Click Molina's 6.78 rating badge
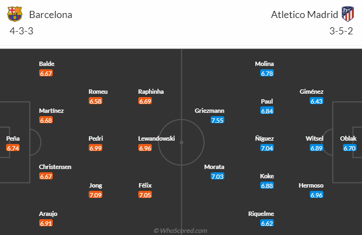The height and width of the screenshot is (235, 362). (267, 73)
